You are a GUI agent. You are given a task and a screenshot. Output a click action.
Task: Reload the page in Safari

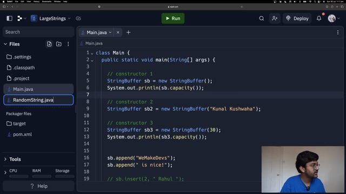coord(242,7)
